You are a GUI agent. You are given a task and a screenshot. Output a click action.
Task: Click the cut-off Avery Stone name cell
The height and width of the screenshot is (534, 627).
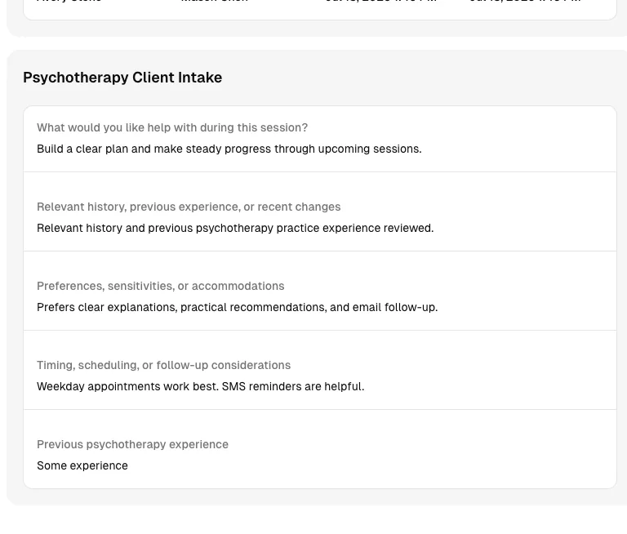click(x=69, y=1)
